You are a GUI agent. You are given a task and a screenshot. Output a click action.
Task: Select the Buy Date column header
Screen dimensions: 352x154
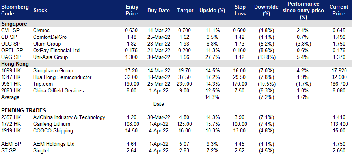[x=158, y=11]
